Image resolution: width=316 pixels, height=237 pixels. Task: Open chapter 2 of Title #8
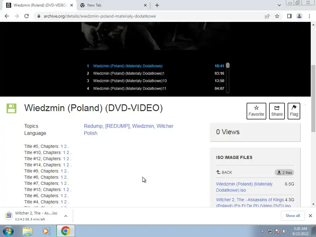(x=65, y=177)
